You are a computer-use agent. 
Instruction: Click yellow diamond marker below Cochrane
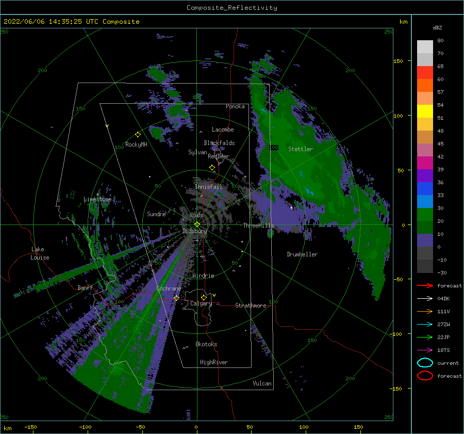176,298
